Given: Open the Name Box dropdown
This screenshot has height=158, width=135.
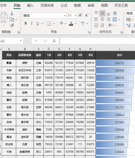Looking at the screenshot, I should point(21,41).
